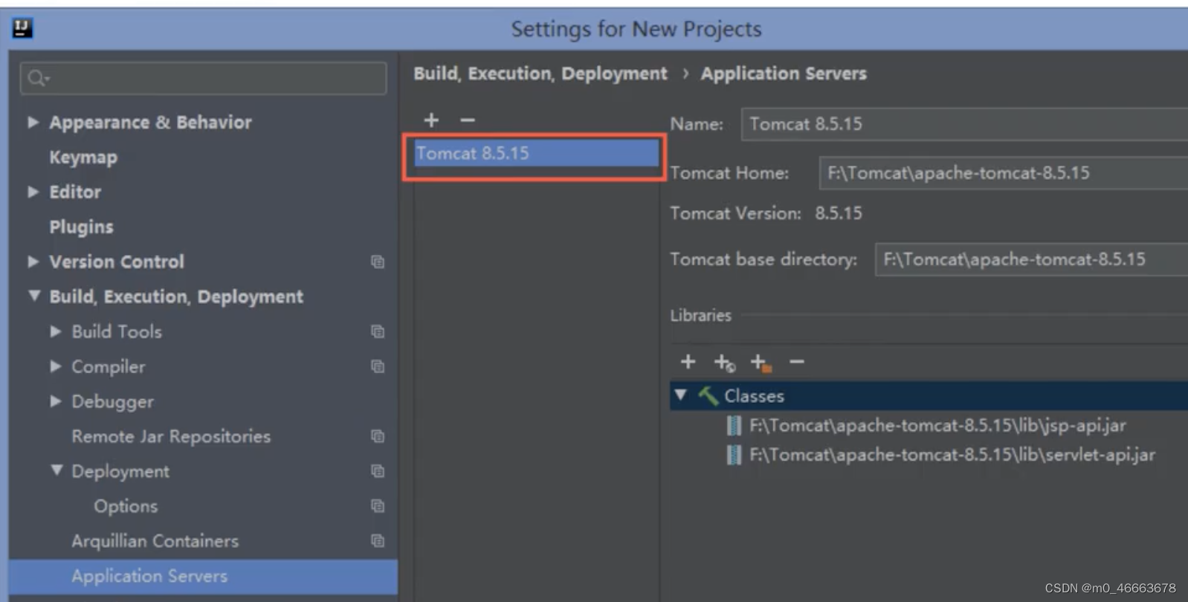
Task: Click project-level icon beside Compiler
Action: pos(378,366)
